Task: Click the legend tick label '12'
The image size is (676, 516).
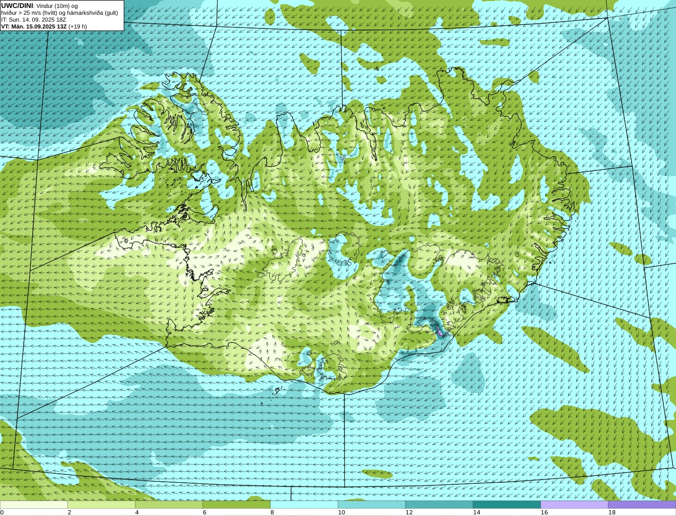Action: click(x=409, y=512)
